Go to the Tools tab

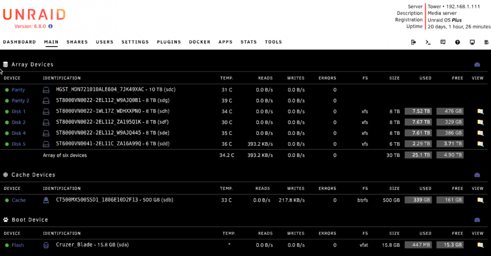(273, 42)
